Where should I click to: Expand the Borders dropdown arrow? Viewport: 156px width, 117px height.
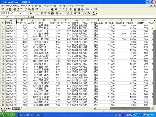86,13
